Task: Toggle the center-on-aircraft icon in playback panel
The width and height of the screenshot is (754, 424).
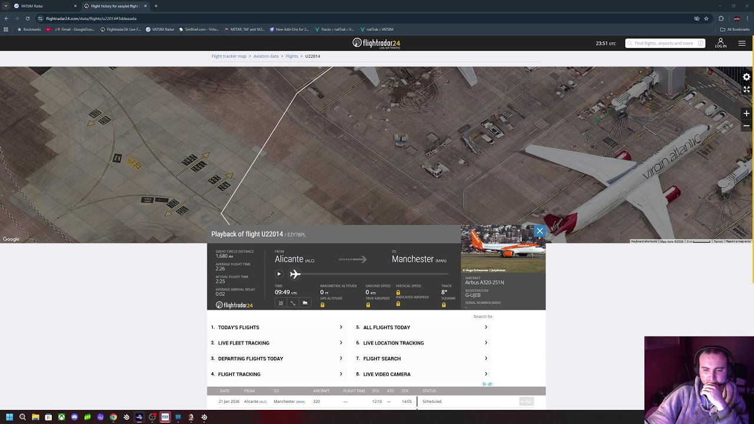Action: coord(281,303)
